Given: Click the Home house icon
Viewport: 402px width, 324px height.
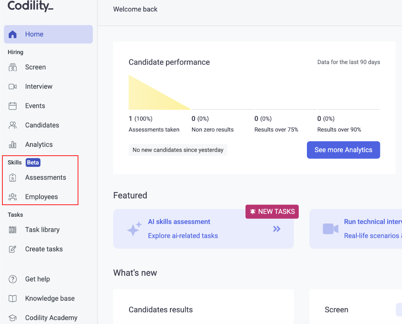Looking at the screenshot, I should click(x=13, y=34).
